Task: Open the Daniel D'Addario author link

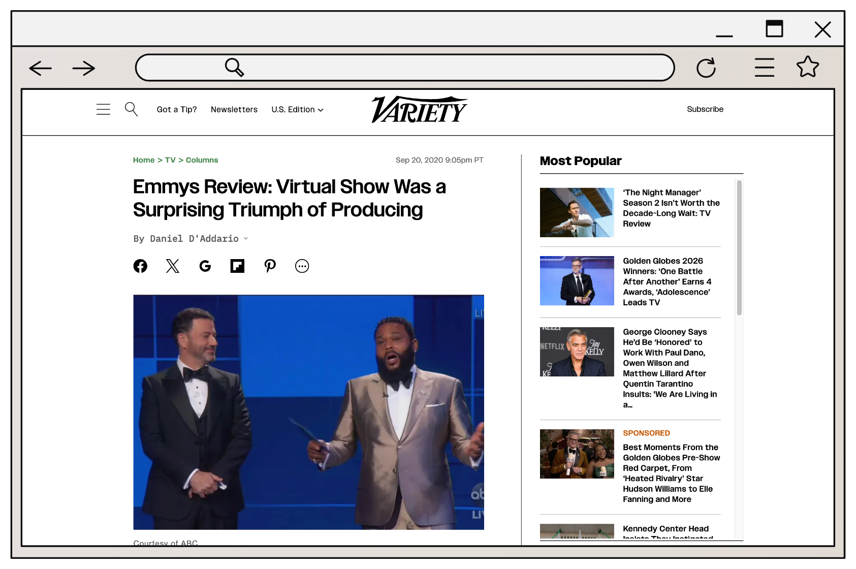Action: [x=194, y=238]
